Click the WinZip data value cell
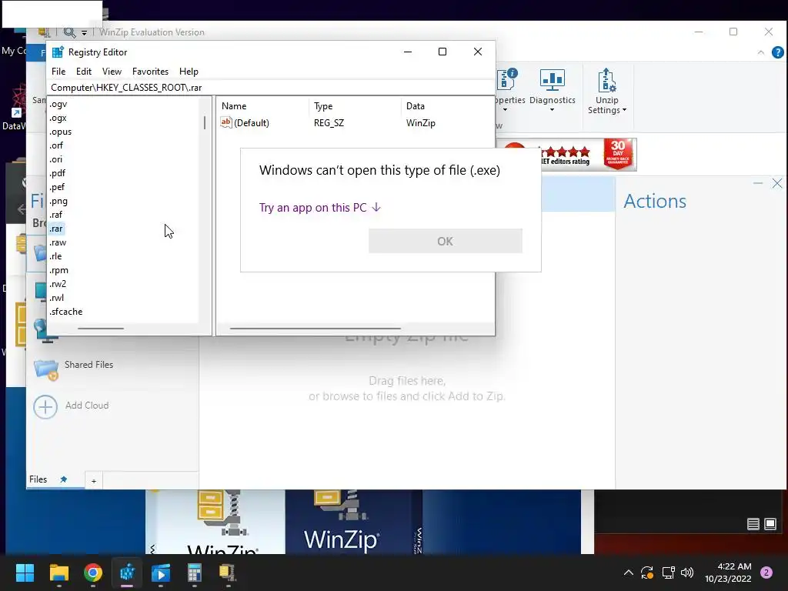 click(421, 122)
